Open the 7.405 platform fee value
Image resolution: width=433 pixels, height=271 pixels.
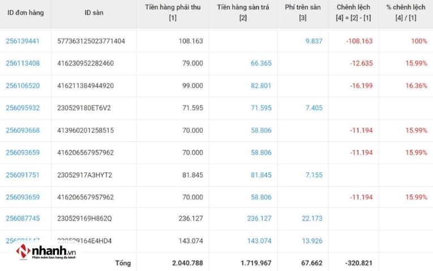(314, 108)
